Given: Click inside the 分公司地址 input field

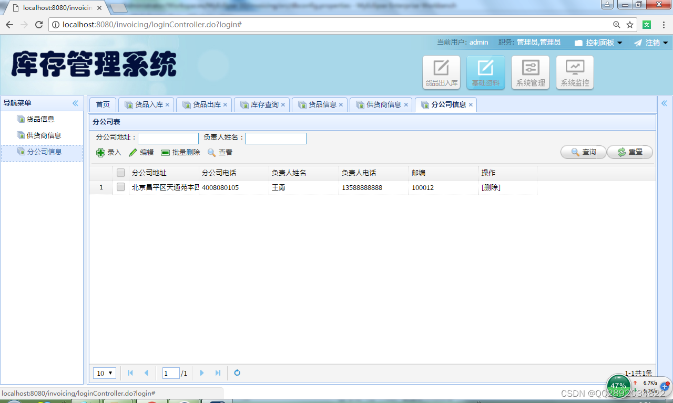Looking at the screenshot, I should [x=168, y=138].
